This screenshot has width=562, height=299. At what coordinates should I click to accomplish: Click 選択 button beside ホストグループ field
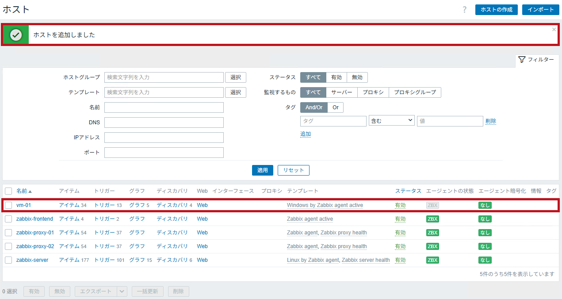236,77
